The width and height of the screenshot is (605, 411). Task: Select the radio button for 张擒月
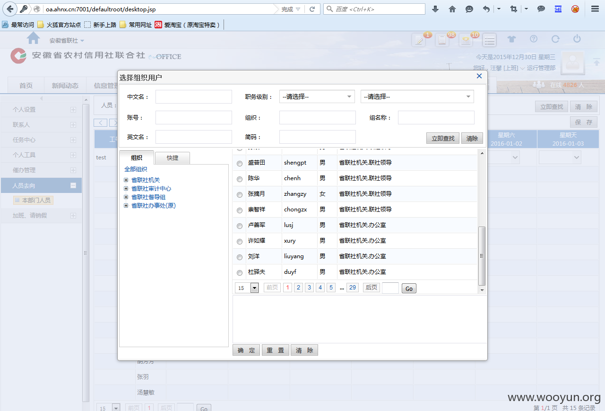click(239, 194)
